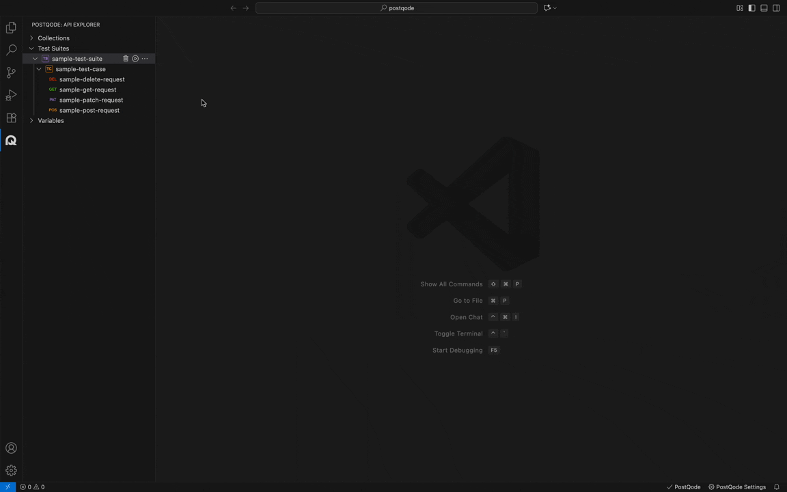
Task: Open the Extensions view
Action: [x=11, y=118]
